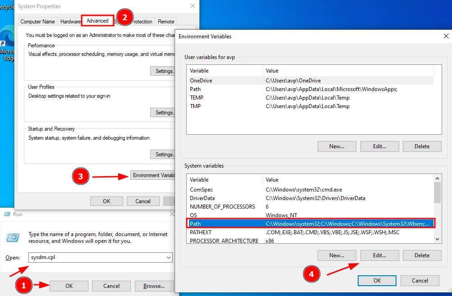Delete the selected user variable
This screenshot has width=452, height=296.
422,146
